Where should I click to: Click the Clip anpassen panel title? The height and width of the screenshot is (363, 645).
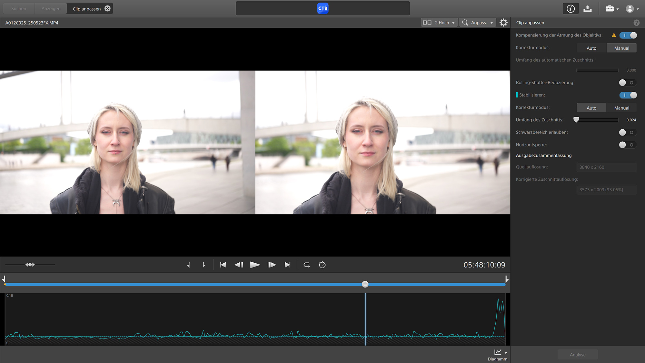click(x=530, y=23)
